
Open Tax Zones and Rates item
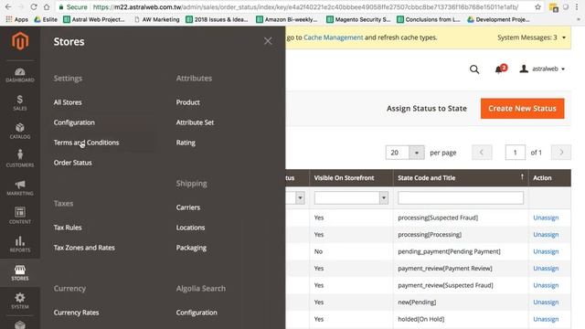point(84,248)
